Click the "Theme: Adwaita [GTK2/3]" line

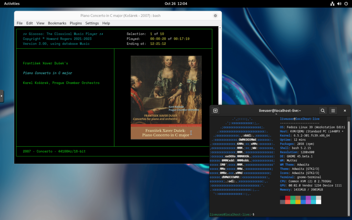point(300,169)
